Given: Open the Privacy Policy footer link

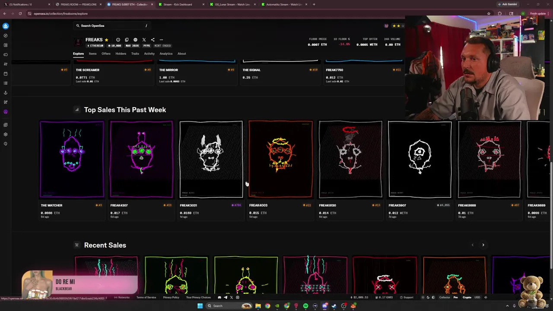Looking at the screenshot, I should [x=171, y=298].
